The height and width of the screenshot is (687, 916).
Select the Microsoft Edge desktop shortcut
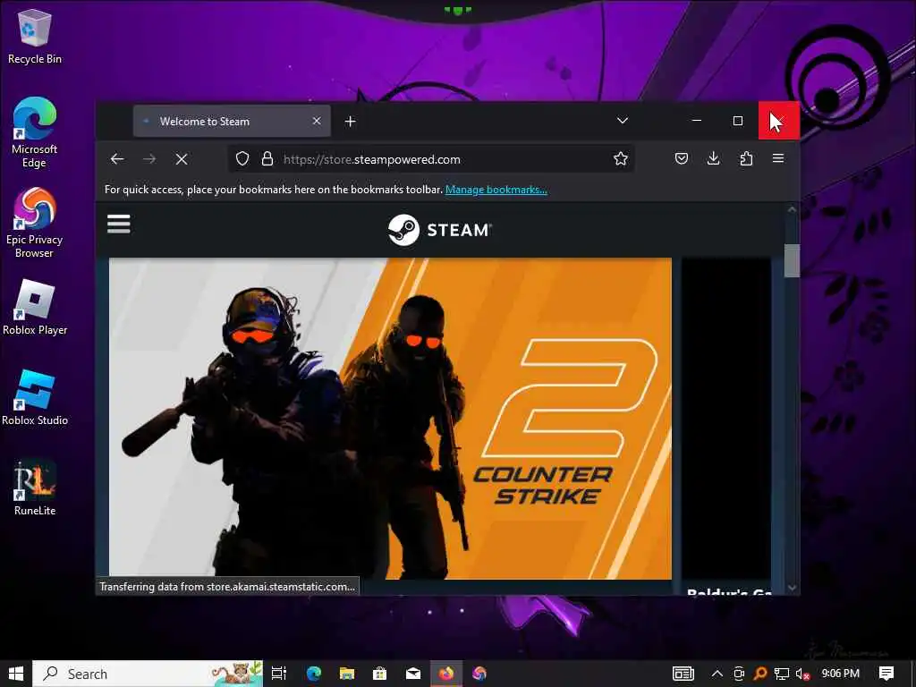pyautogui.click(x=35, y=132)
